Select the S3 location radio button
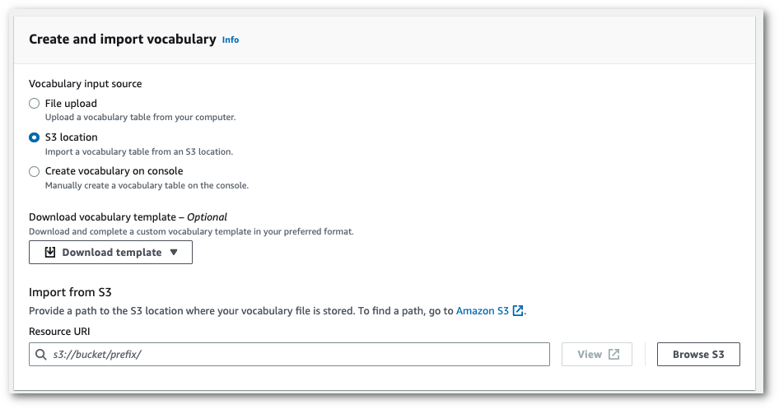The width and height of the screenshot is (779, 409). 34,137
